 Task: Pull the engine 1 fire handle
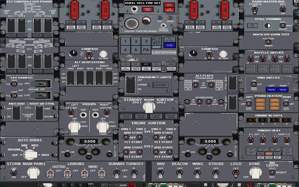point(75,10)
